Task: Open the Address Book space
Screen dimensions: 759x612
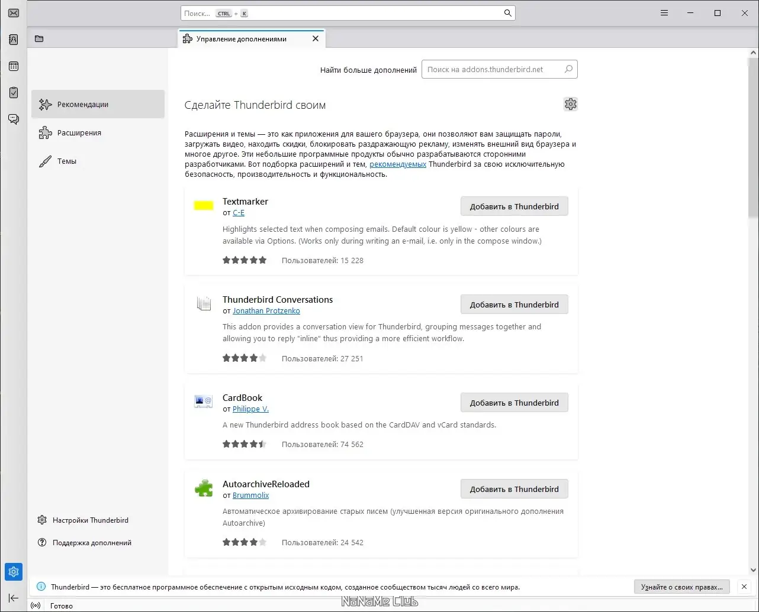Action: point(14,40)
